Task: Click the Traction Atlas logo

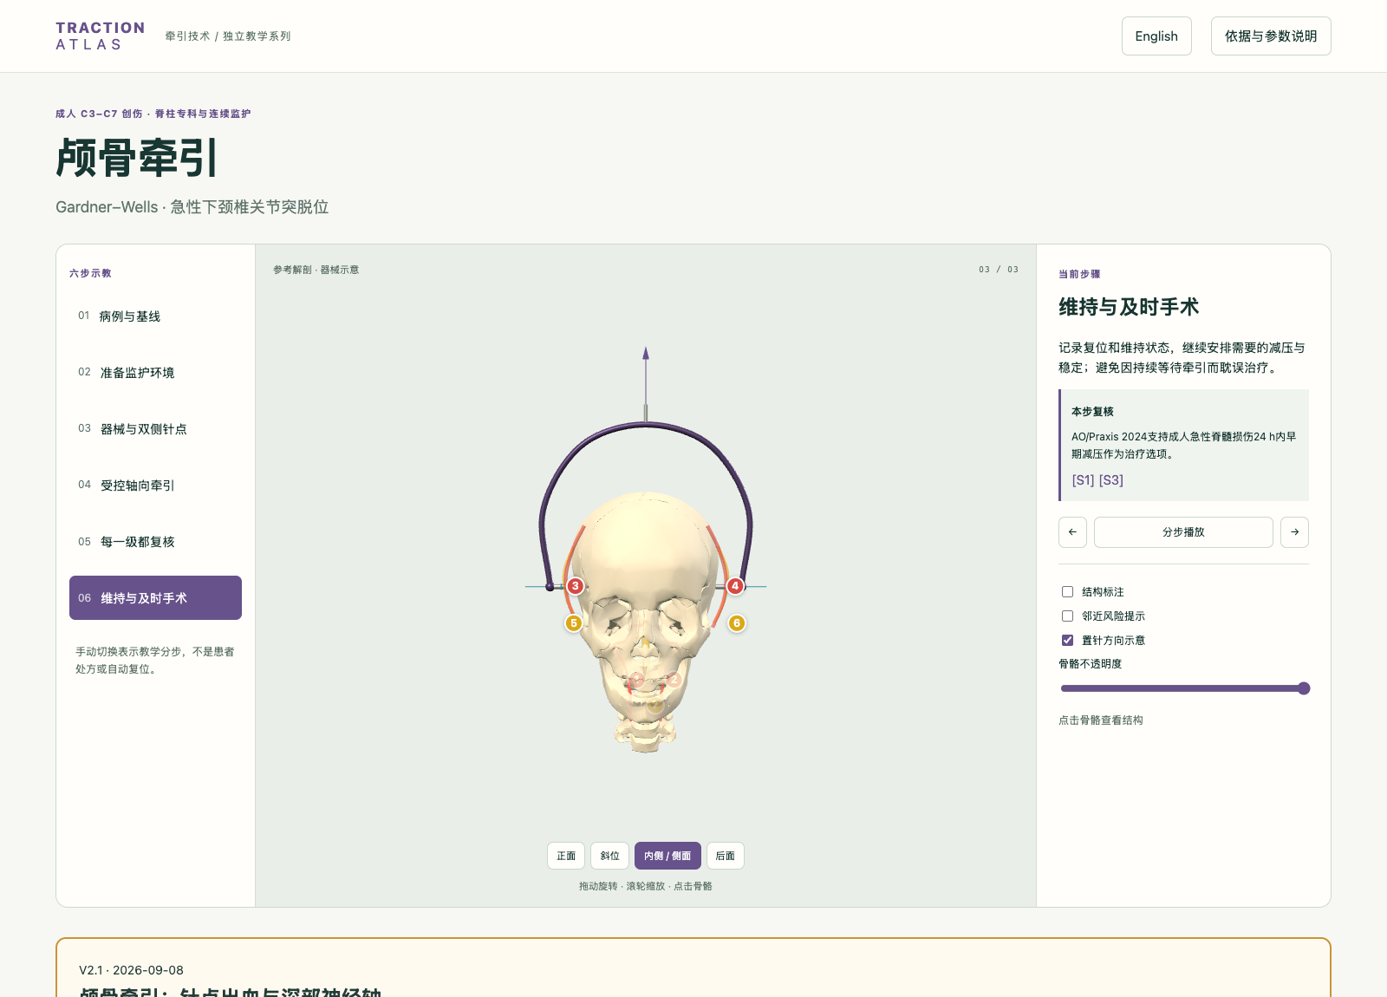Action: point(101,36)
